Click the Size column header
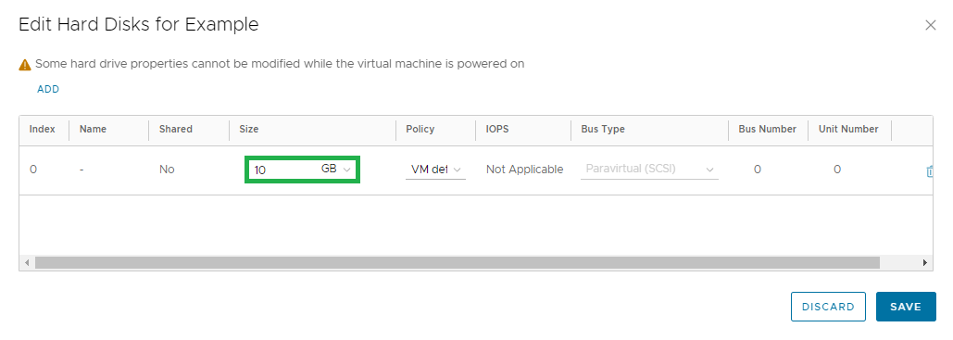The width and height of the screenshot is (953, 340). (248, 129)
